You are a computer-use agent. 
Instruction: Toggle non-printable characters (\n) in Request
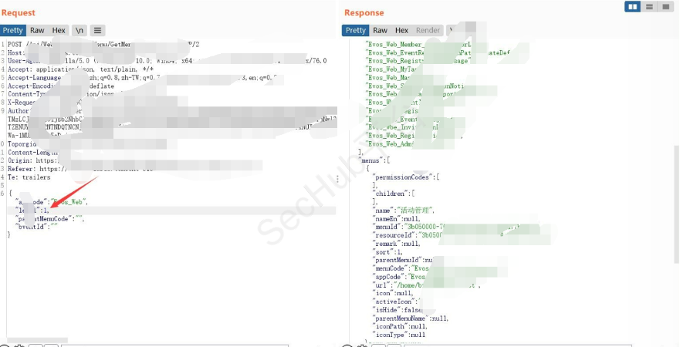pos(80,31)
